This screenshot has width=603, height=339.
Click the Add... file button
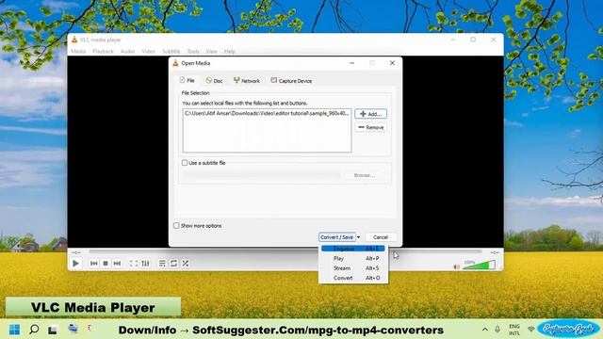370,114
